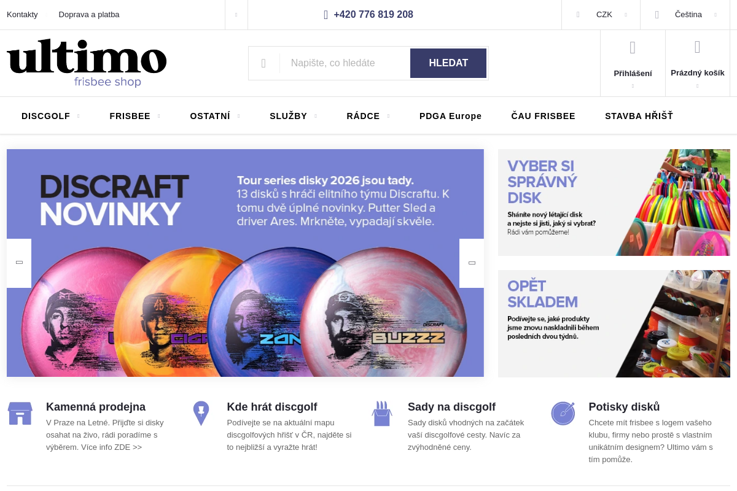The height and width of the screenshot is (491, 737).
Task: Expand the top links overflow arrow
Action: click(236, 15)
